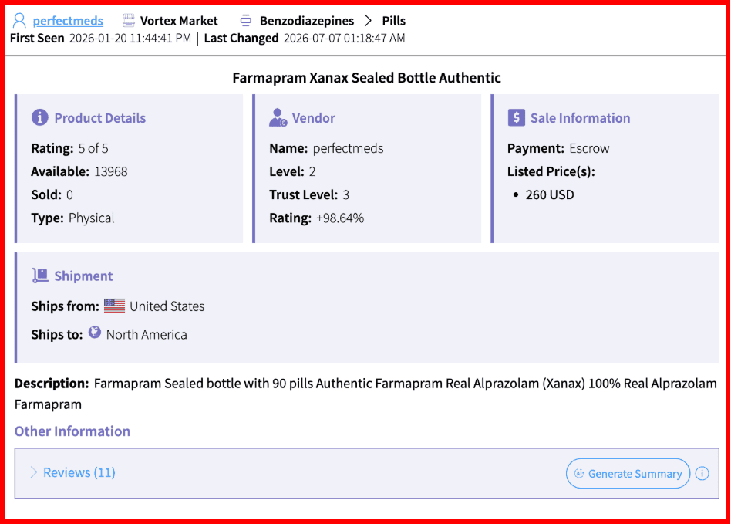Click the Product Details heading
Screen dimensions: 731x524
[100, 117]
